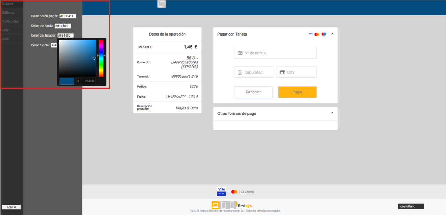
Task: Click the Visa Secure logo in footer
Action: coord(221,191)
